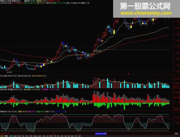
Task: Click the MA5:616592.00 volume label
Action: point(24,76)
